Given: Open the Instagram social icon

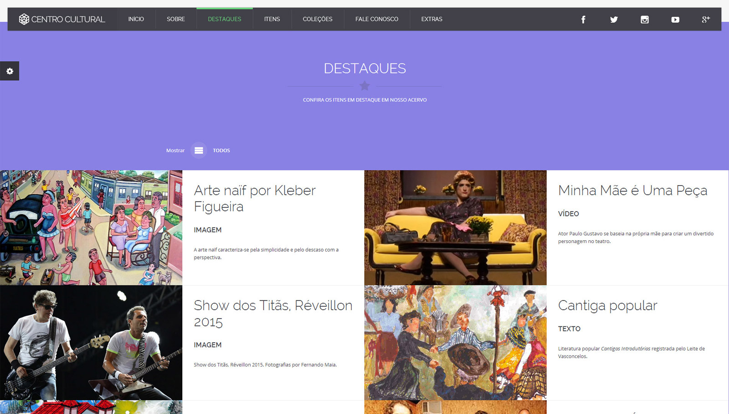Looking at the screenshot, I should pyautogui.click(x=645, y=20).
